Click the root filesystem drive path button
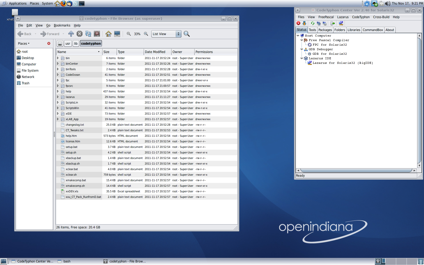424x265 pixels. 60,43
